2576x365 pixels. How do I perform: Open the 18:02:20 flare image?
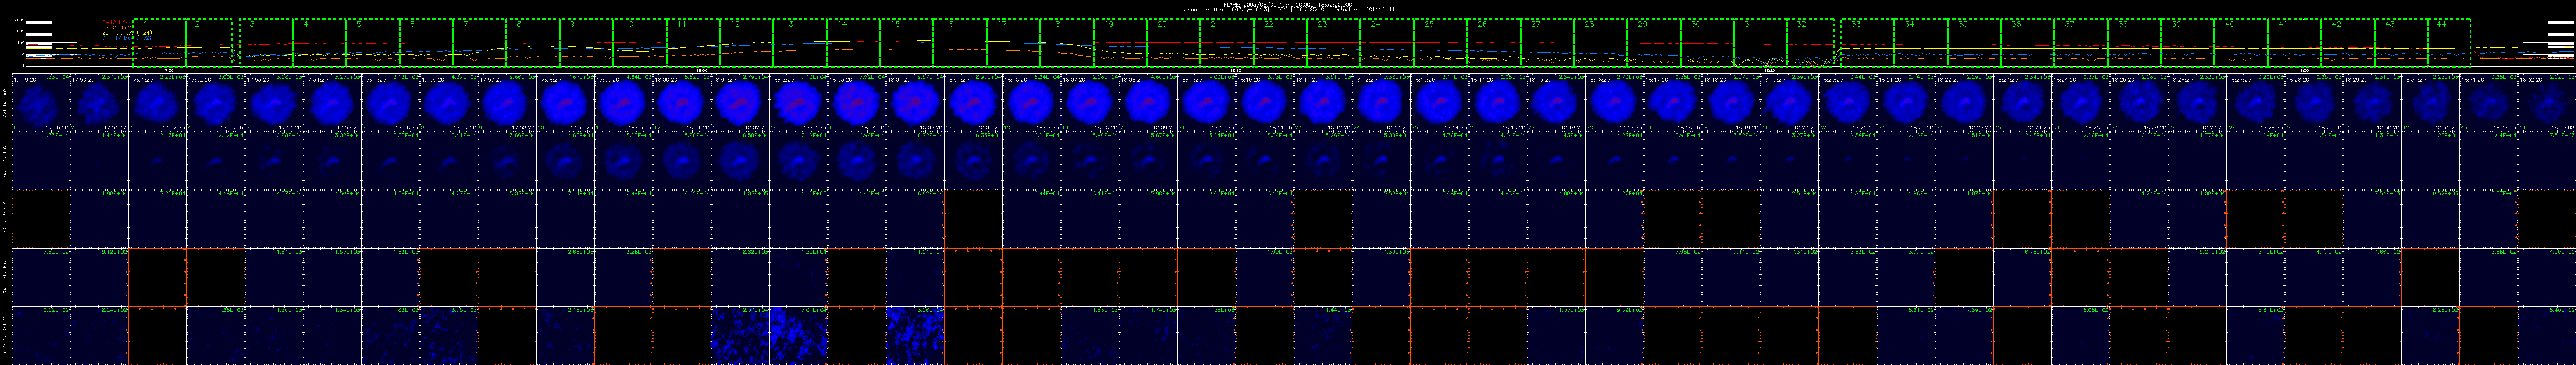799,102
